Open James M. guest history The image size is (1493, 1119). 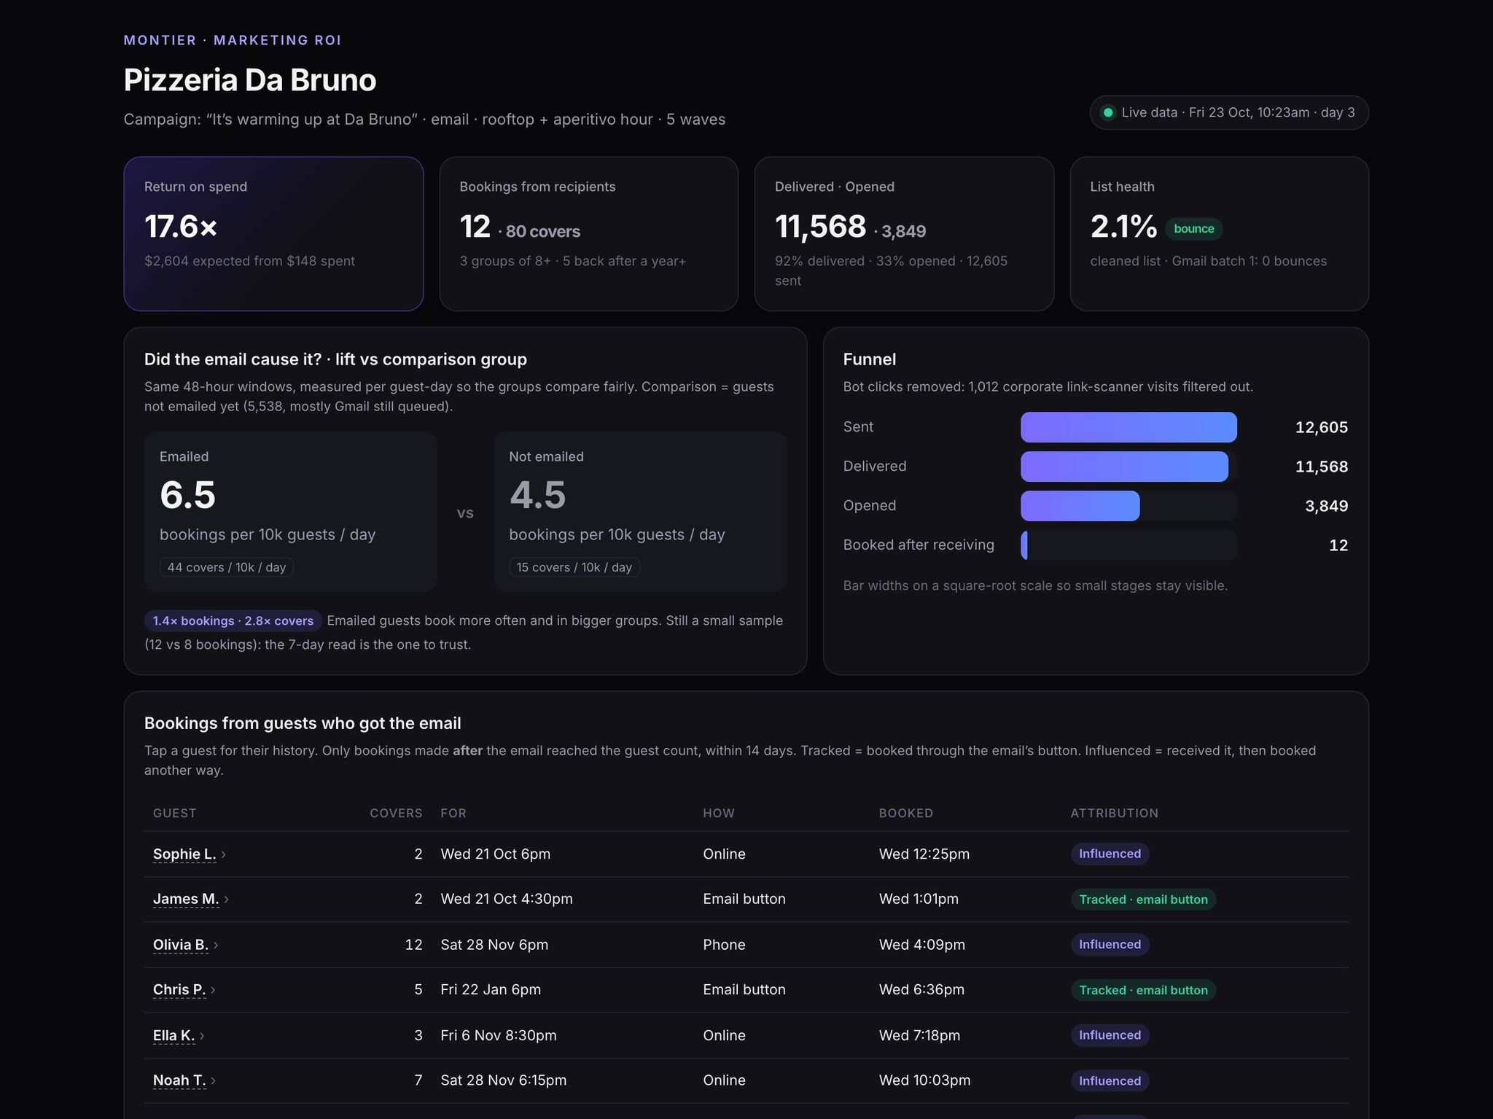click(x=186, y=899)
